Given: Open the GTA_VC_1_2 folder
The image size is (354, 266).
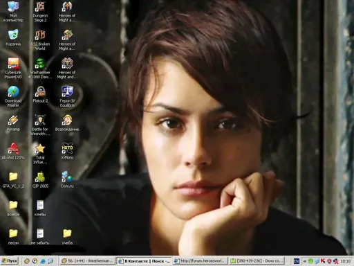Looking at the screenshot, I should [13, 180].
